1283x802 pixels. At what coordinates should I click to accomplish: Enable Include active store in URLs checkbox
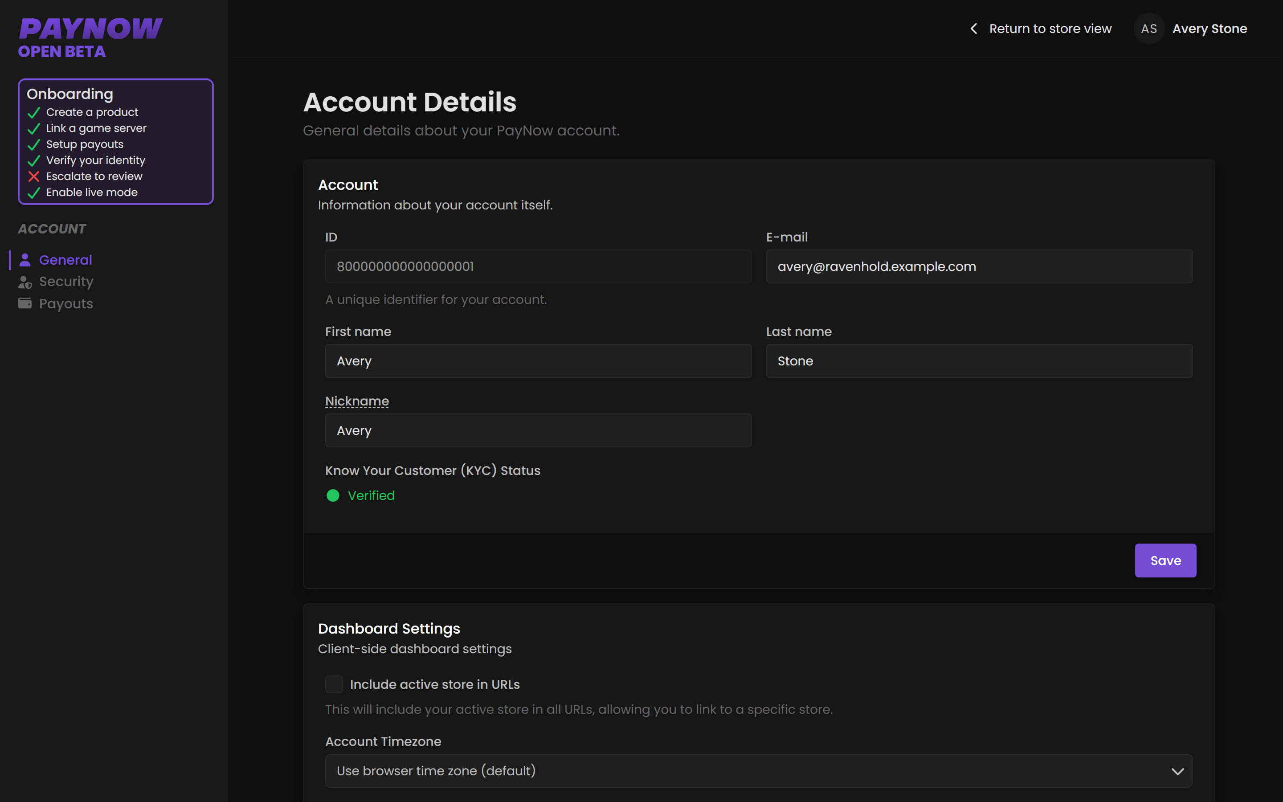point(334,684)
